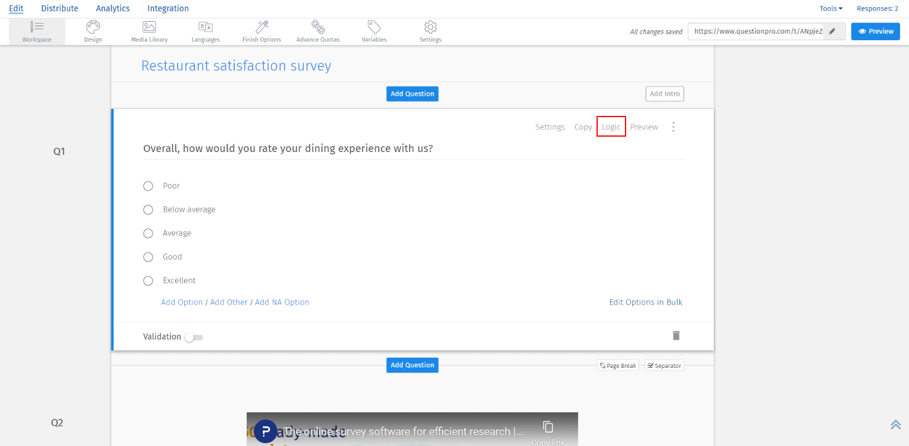909x446 pixels.
Task: Edit the survey URL with the pencil icon
Action: 834,31
